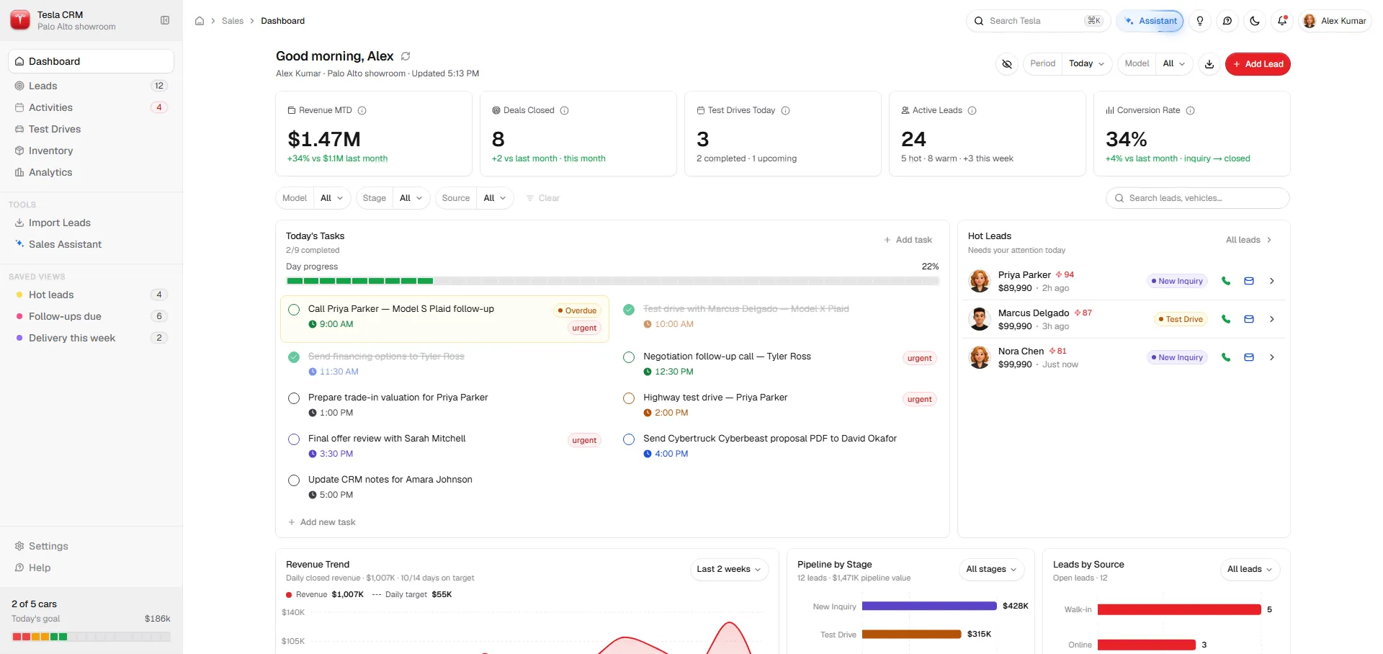Click the home breadcrumb icon
Screen dimensions: 1383x654
200,21
